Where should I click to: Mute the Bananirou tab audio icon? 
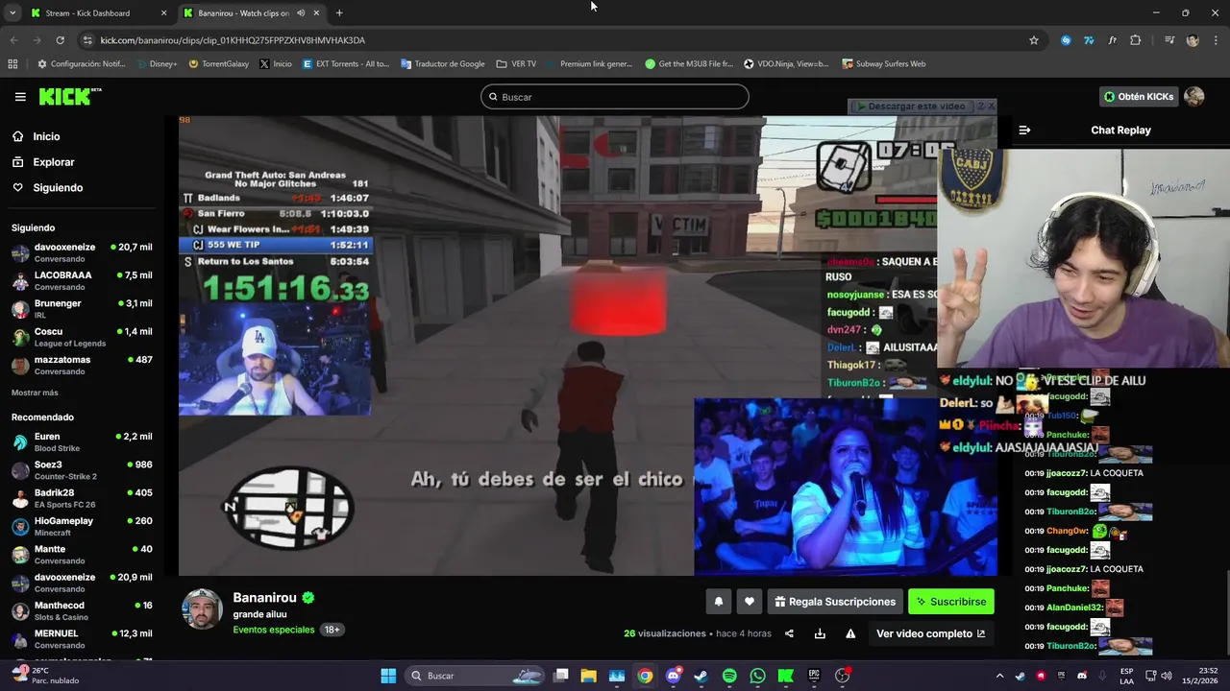point(301,13)
